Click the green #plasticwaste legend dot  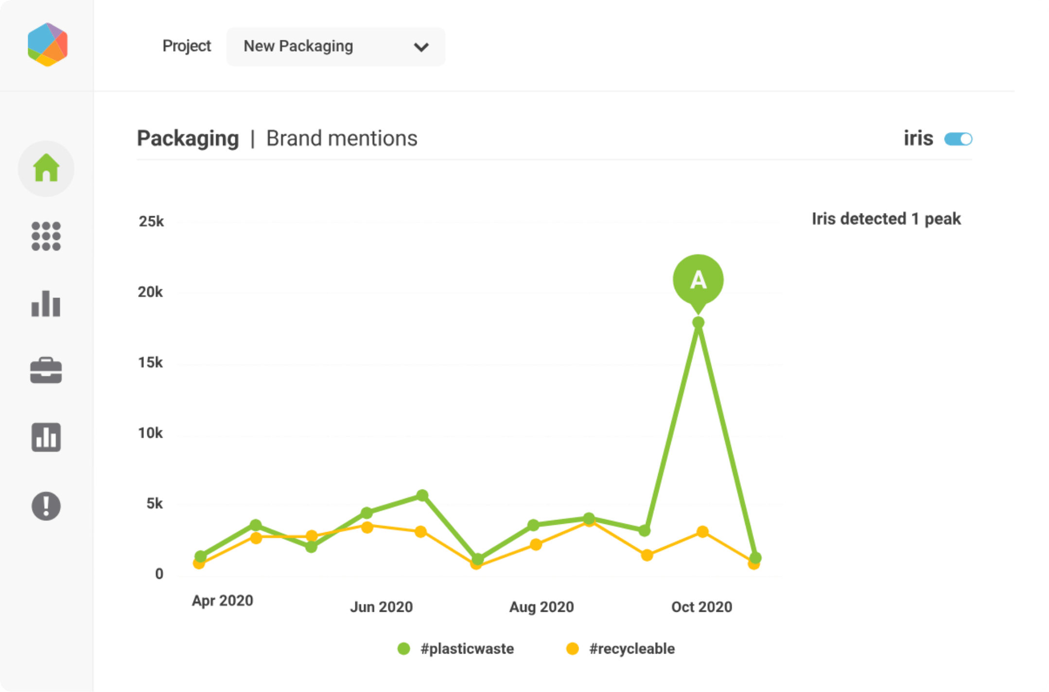coord(403,649)
